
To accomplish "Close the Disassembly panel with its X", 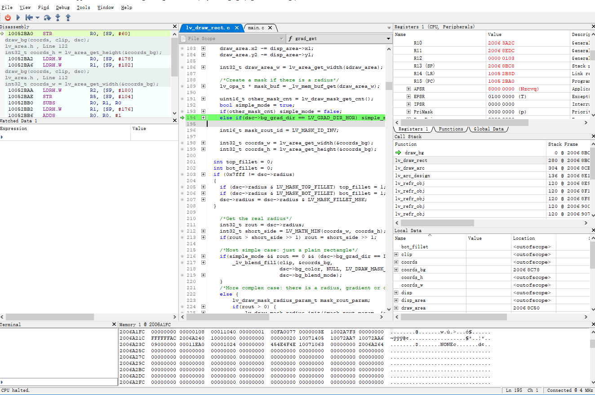I will [x=175, y=27].
